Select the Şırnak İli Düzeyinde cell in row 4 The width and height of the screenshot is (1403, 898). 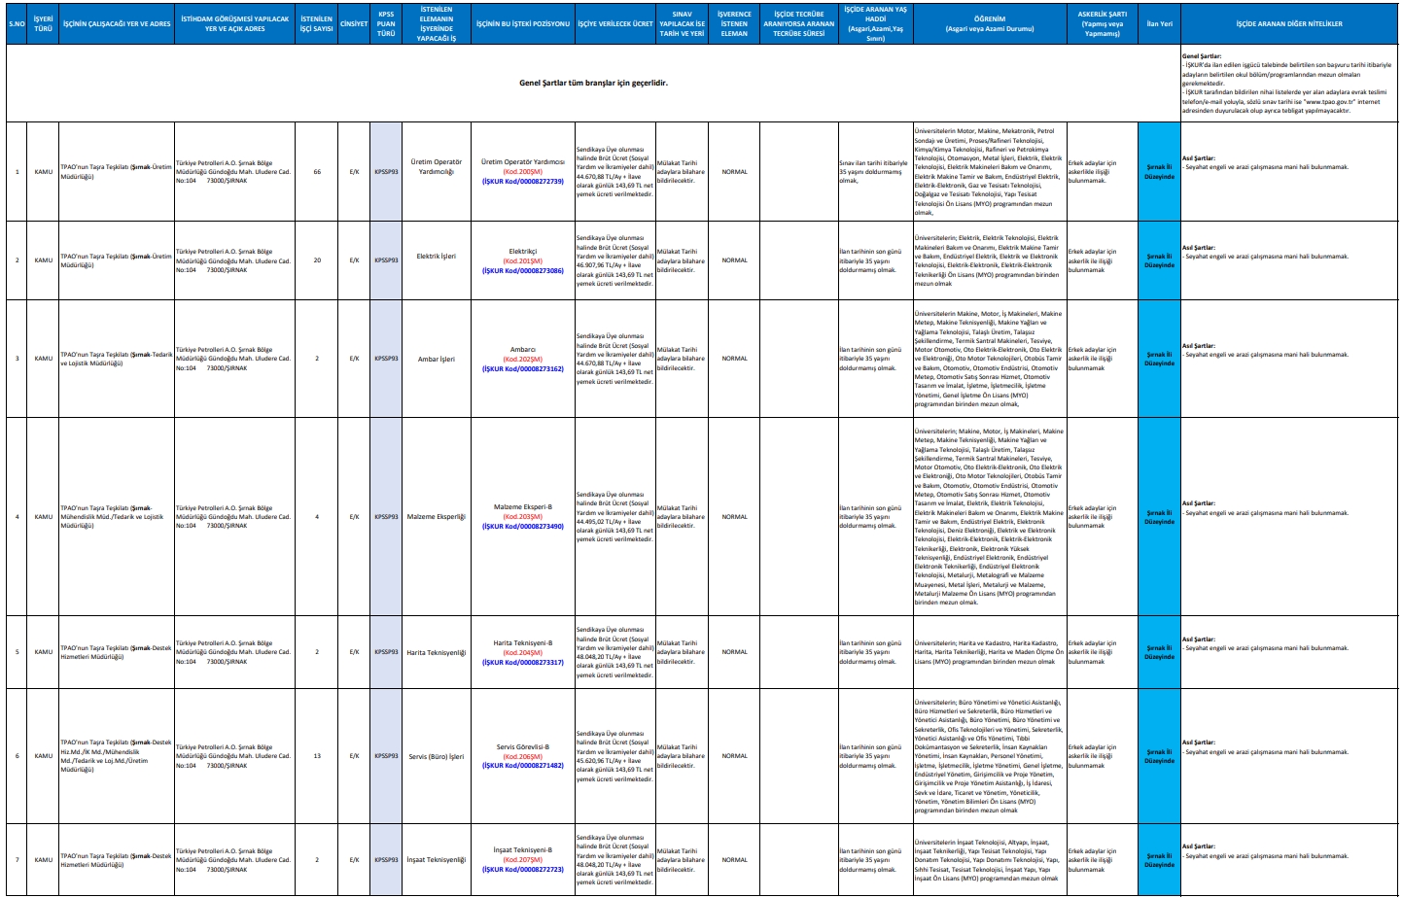[1159, 517]
